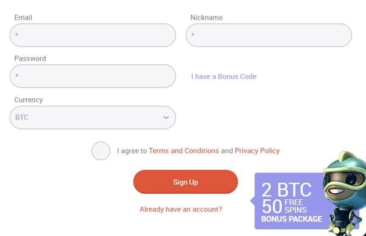Open the "I have a Bonus Code" link
This screenshot has height=236, width=366.
[224, 76]
